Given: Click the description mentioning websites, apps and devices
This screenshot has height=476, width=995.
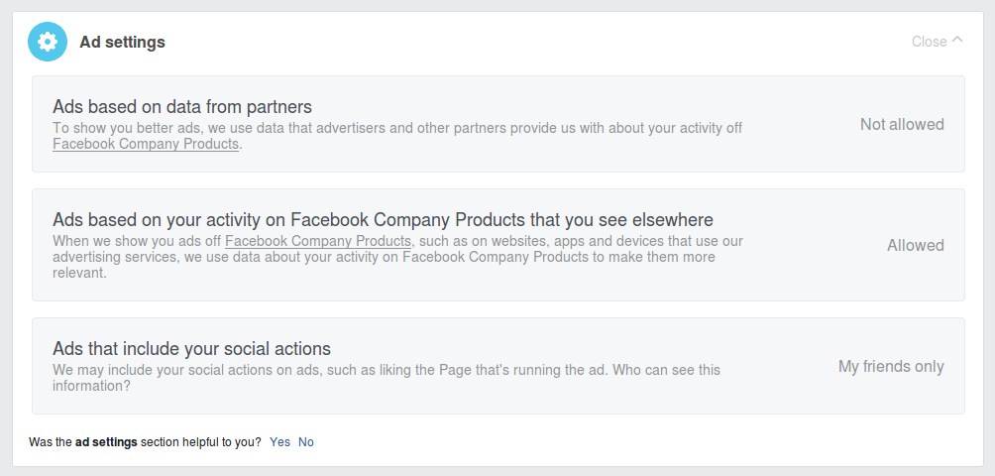Looking at the screenshot, I should [x=397, y=257].
